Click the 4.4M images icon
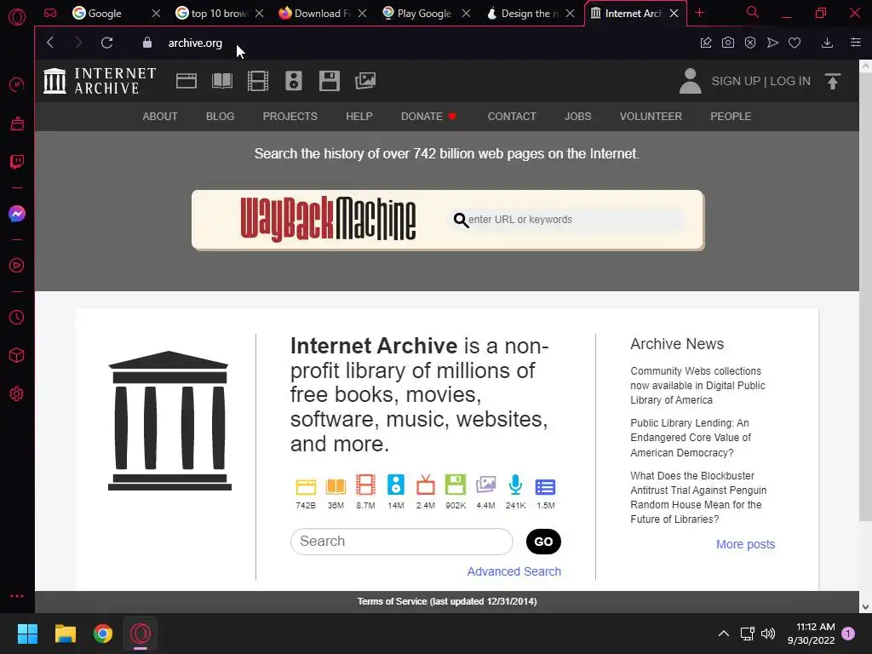Viewport: 872px width, 654px height. [485, 485]
